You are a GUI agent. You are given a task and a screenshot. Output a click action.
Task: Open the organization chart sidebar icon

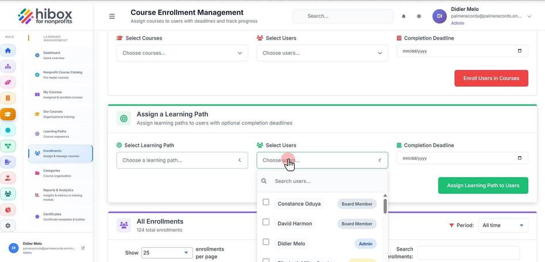7,67
